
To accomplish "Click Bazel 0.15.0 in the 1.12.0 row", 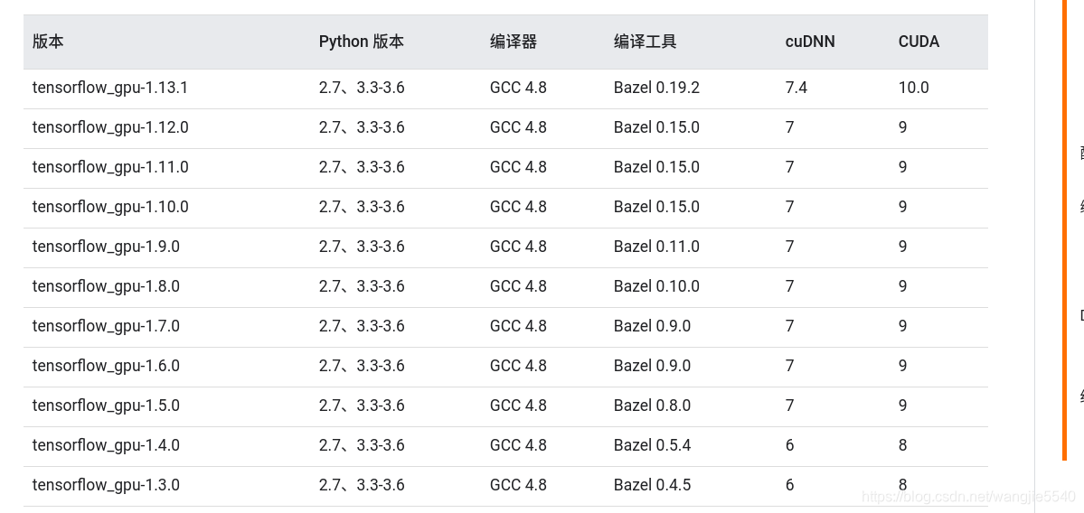I will (x=656, y=127).
